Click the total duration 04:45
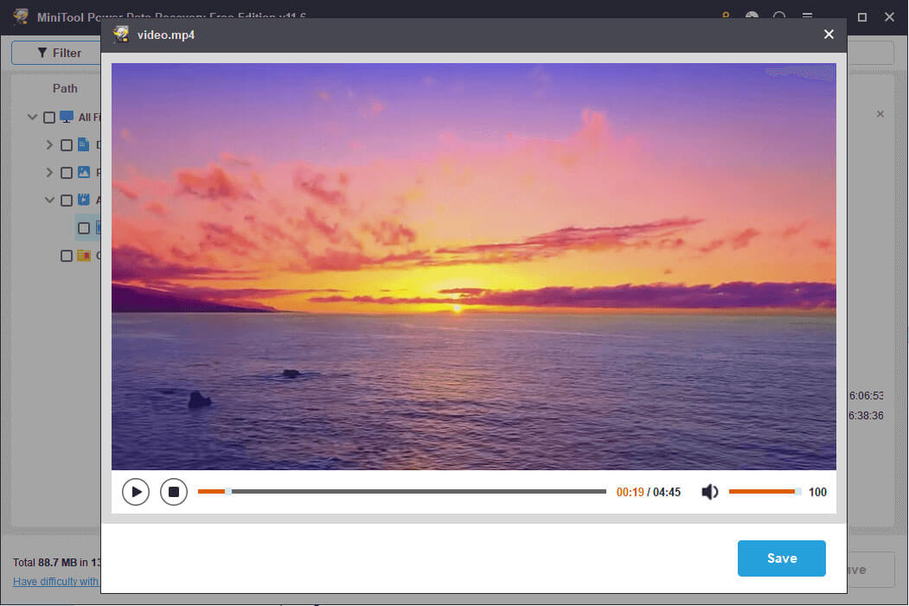 tap(667, 492)
